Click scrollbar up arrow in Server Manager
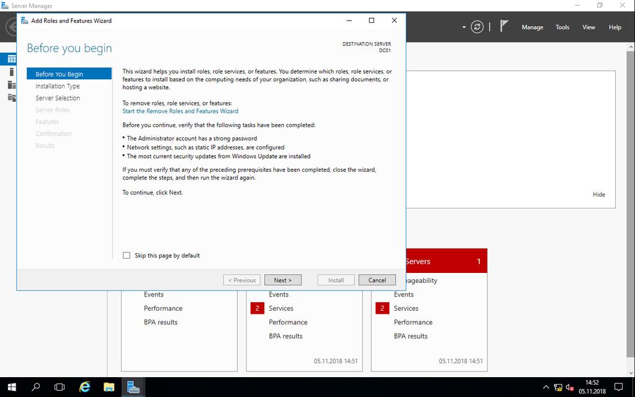 (x=631, y=47)
